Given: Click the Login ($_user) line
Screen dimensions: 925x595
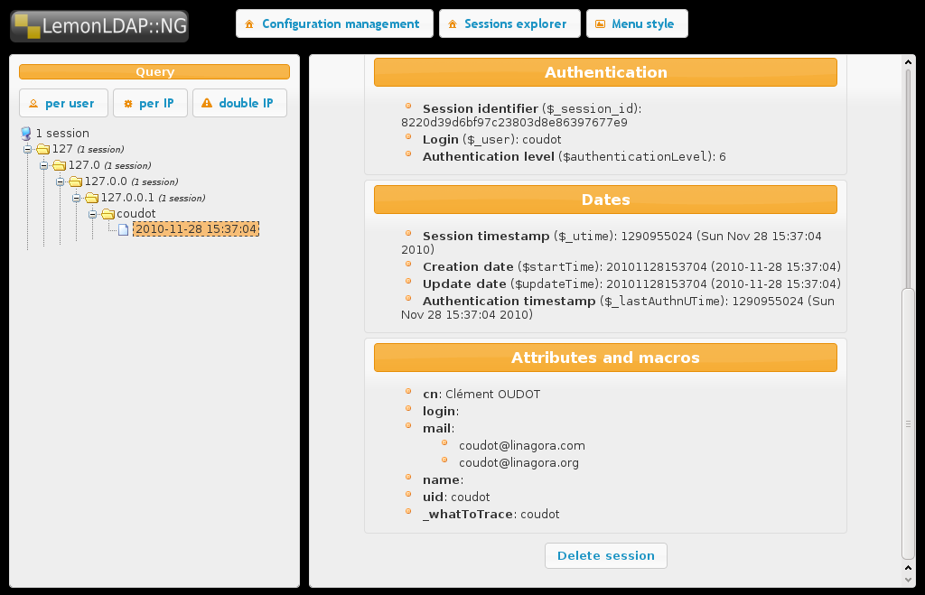Looking at the screenshot, I should tap(492, 140).
